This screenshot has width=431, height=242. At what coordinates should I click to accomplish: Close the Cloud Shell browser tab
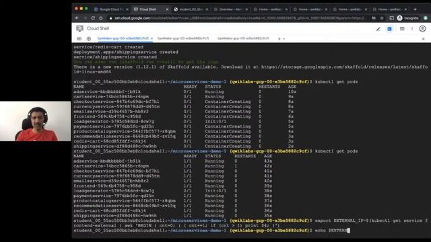click(167, 9)
